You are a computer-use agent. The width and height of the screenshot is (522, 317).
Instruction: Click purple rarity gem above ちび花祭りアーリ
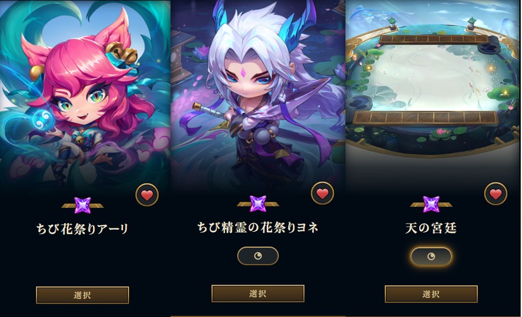tap(82, 205)
